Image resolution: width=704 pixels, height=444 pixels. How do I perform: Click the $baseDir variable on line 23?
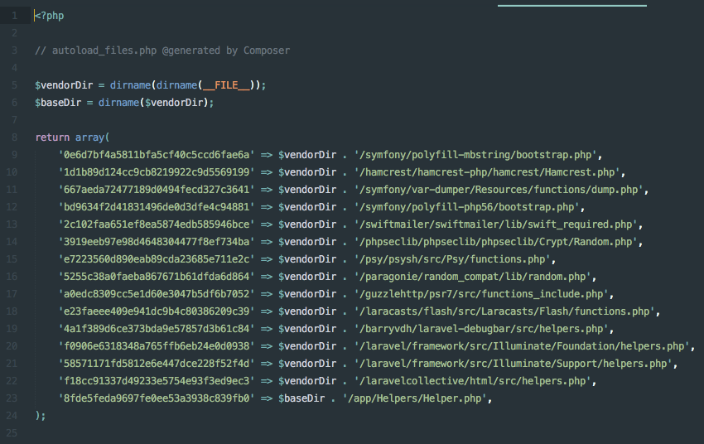(x=301, y=398)
